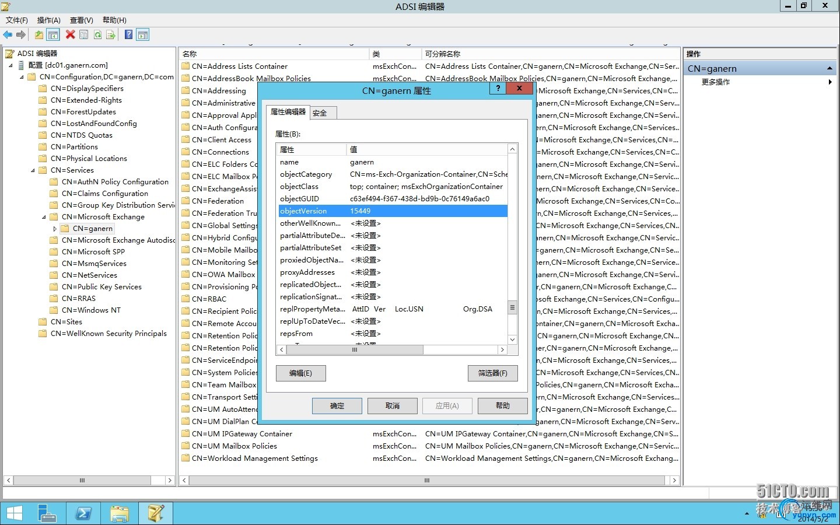Click the folder icon of CN=Address Lists Container
Viewport: 840px width, 525px height.
click(x=185, y=66)
